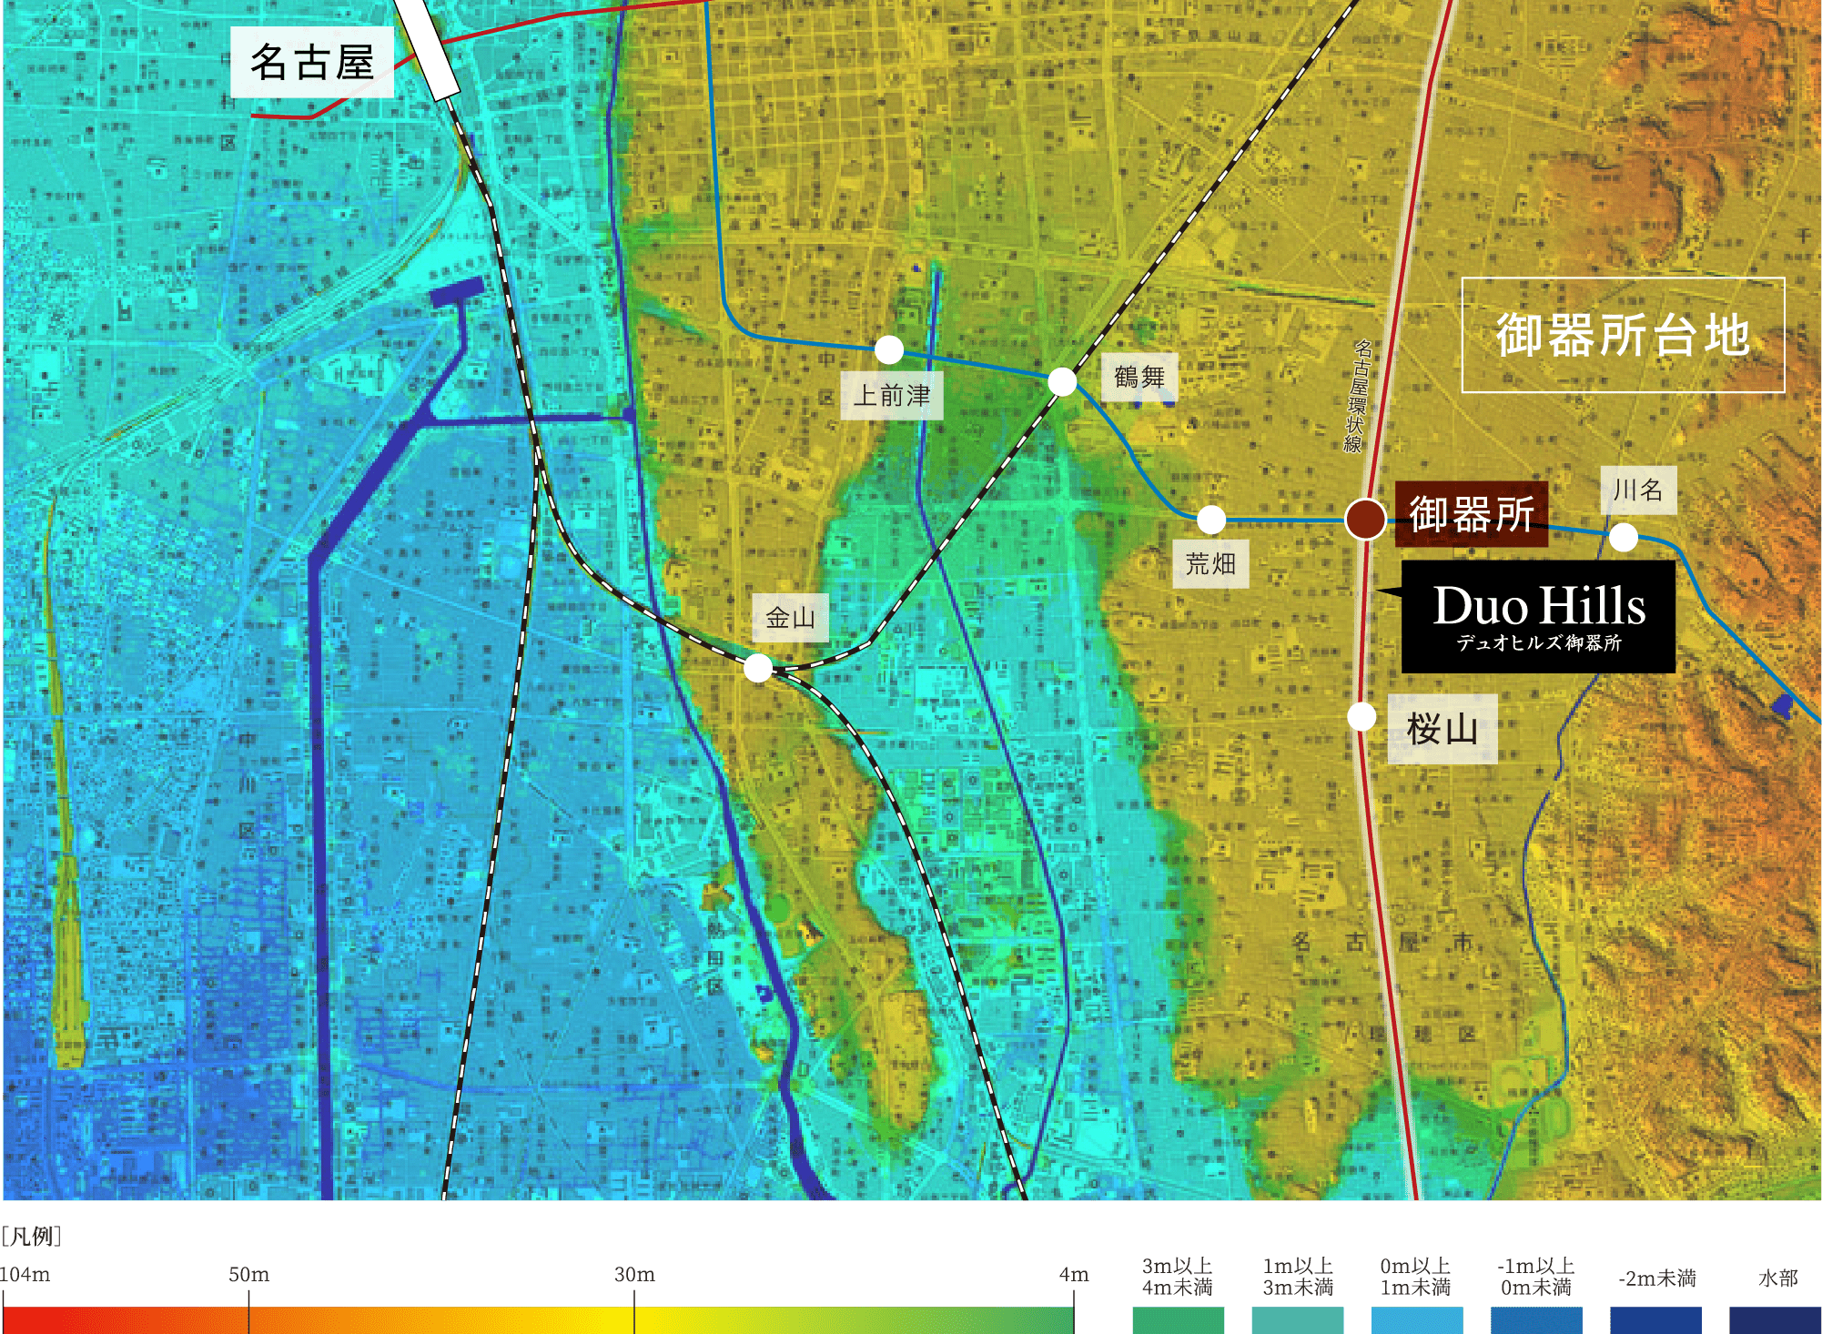Click the red end of elevation gradient bar
Screen dimensions: 1822x1334
tap(36, 1320)
